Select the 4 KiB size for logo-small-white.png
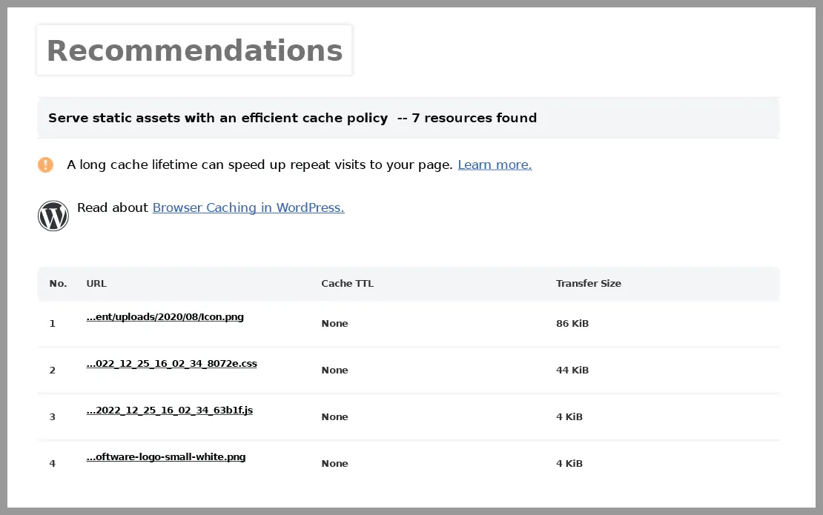Screen dimensions: 823x515 [x=569, y=464]
